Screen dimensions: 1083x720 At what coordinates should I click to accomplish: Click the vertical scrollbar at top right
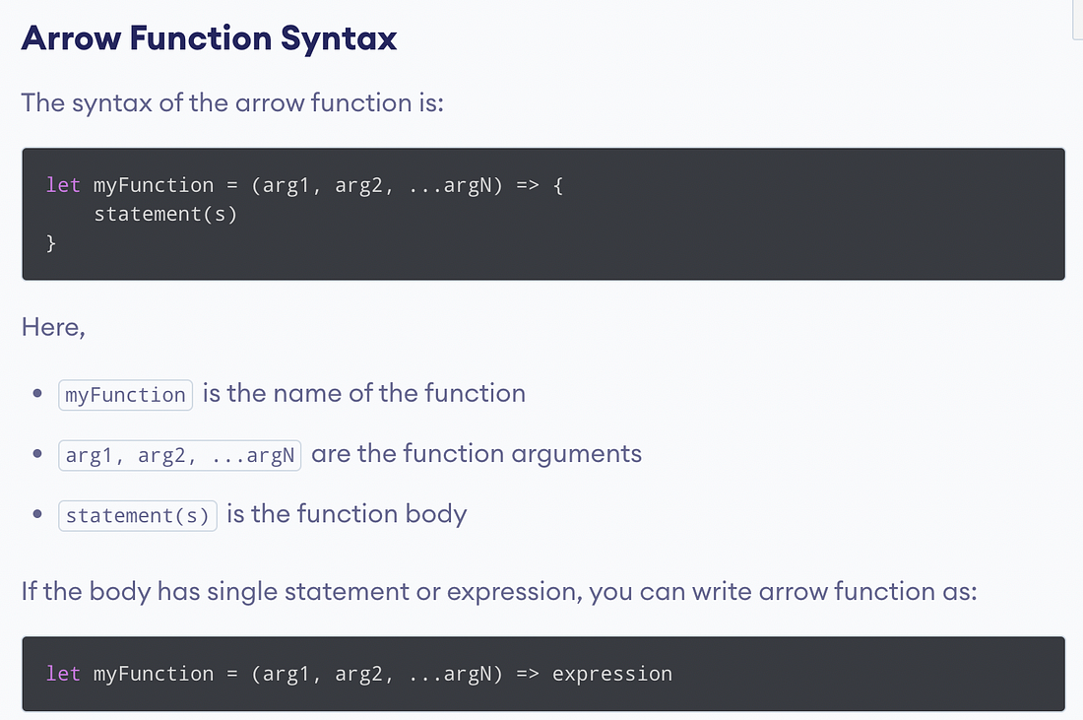(1075, 20)
